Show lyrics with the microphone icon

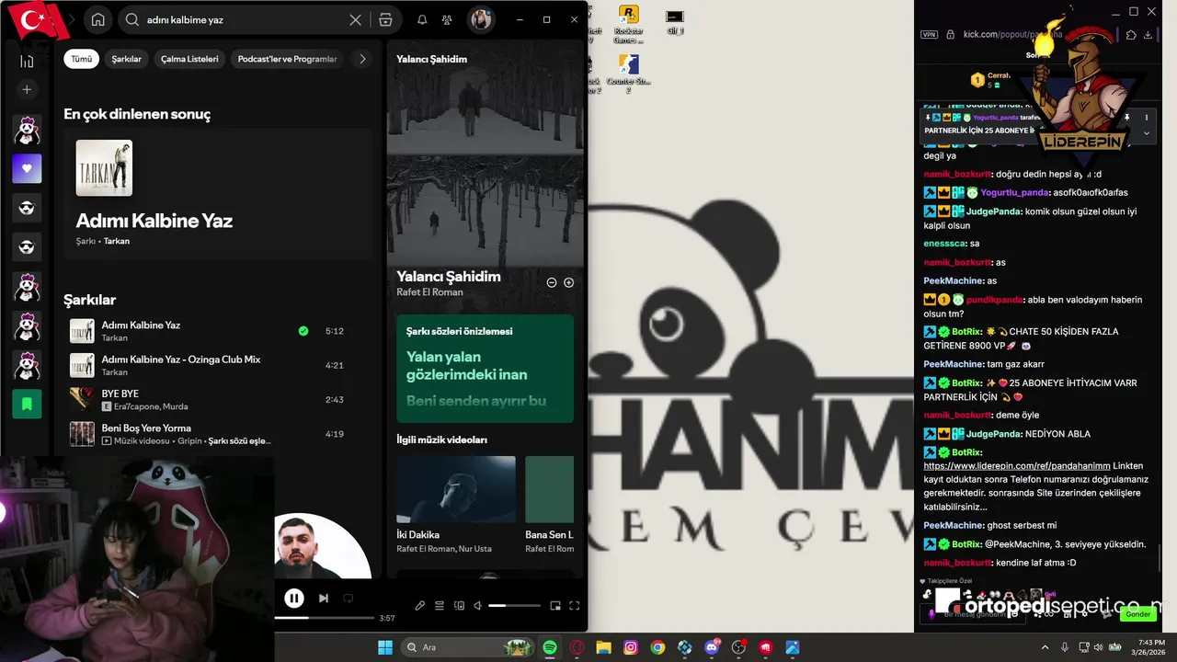coord(419,605)
